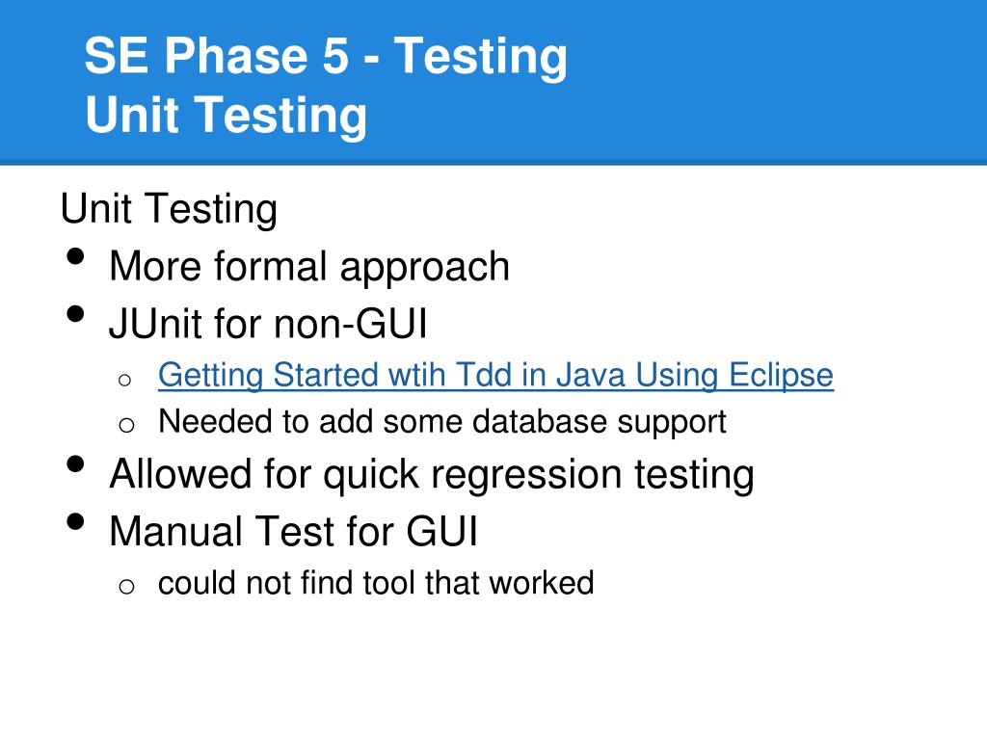
Task: Open the Getting Started wtih Tdd link
Action: (x=495, y=376)
